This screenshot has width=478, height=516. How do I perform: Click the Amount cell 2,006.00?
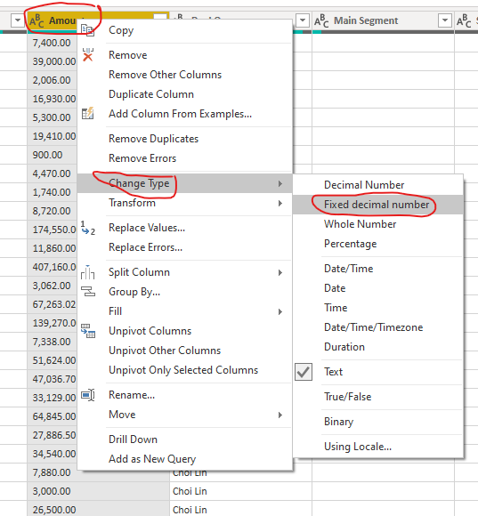tap(52, 80)
